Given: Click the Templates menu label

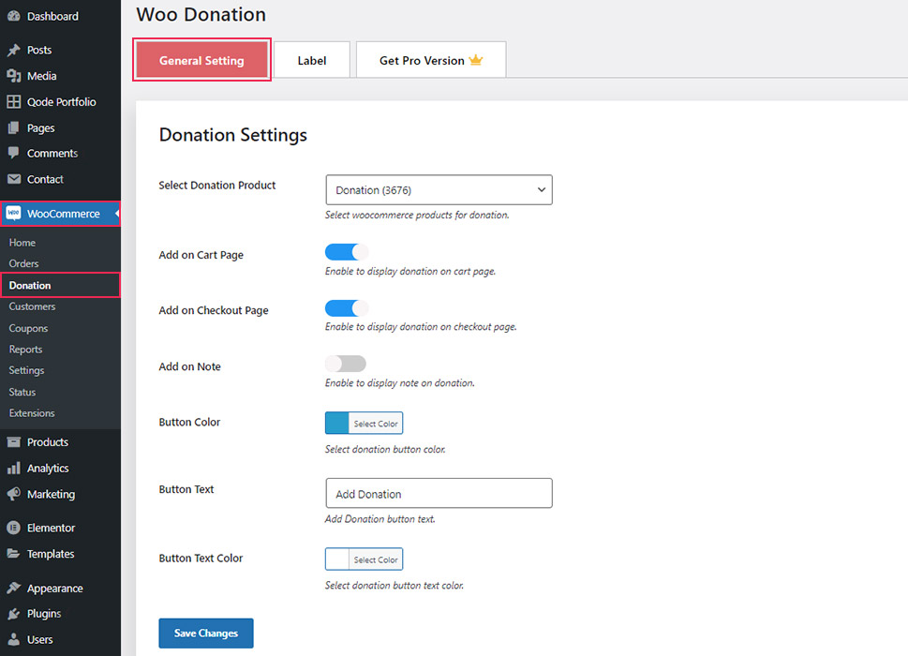Looking at the screenshot, I should pyautogui.click(x=51, y=554).
